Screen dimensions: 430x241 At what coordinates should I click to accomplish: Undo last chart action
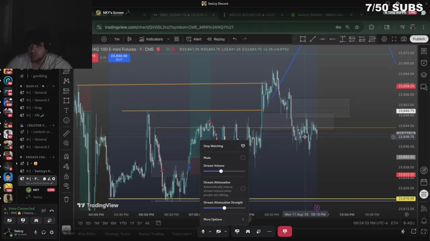tap(235, 39)
